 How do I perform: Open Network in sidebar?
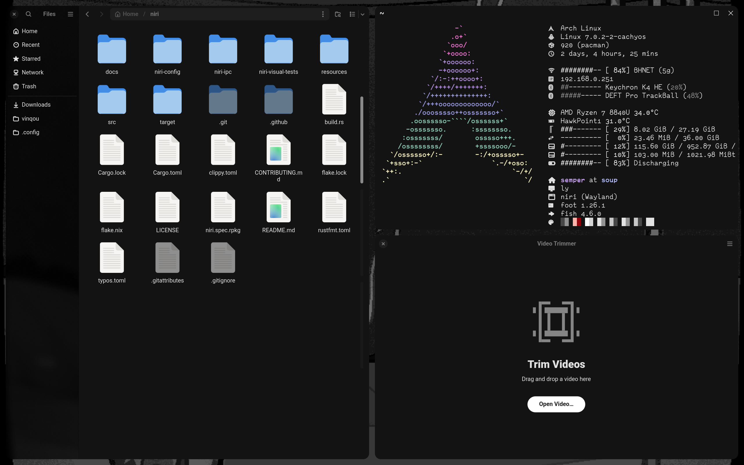42,72
